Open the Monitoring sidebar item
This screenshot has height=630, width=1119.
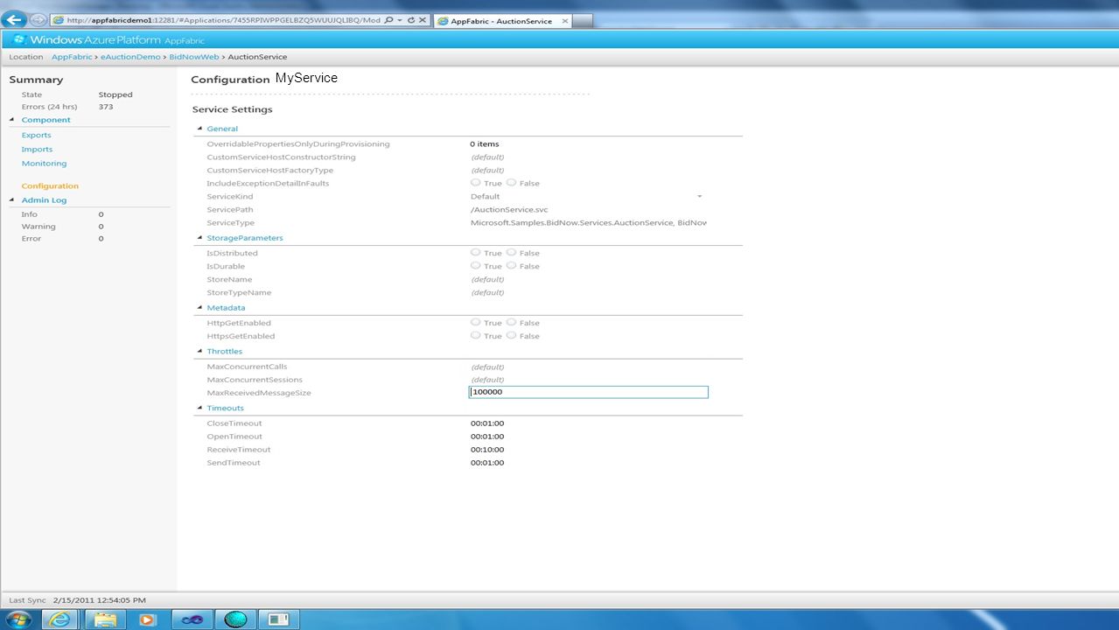click(44, 163)
